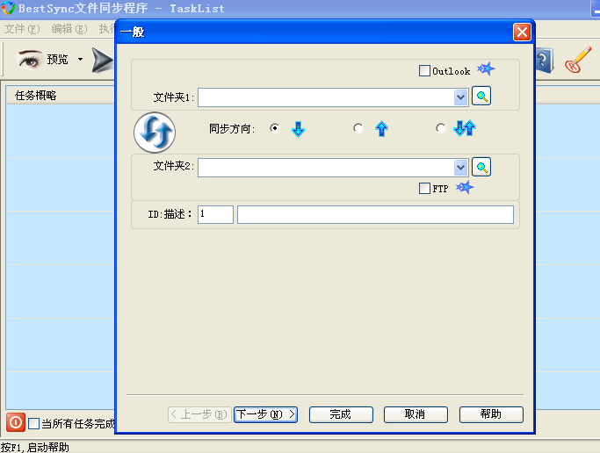This screenshot has width=600, height=453.
Task: Click the pencil register icon in toolbar
Action: click(578, 60)
